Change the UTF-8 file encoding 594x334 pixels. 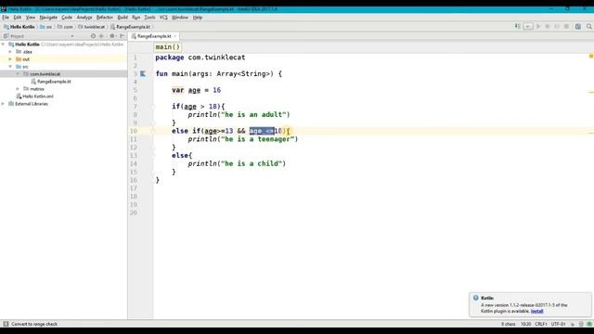[558, 324]
